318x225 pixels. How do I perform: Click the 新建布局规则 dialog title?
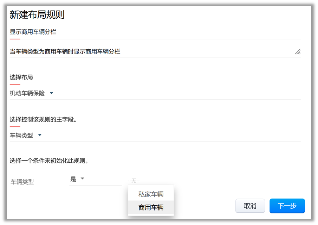click(37, 15)
